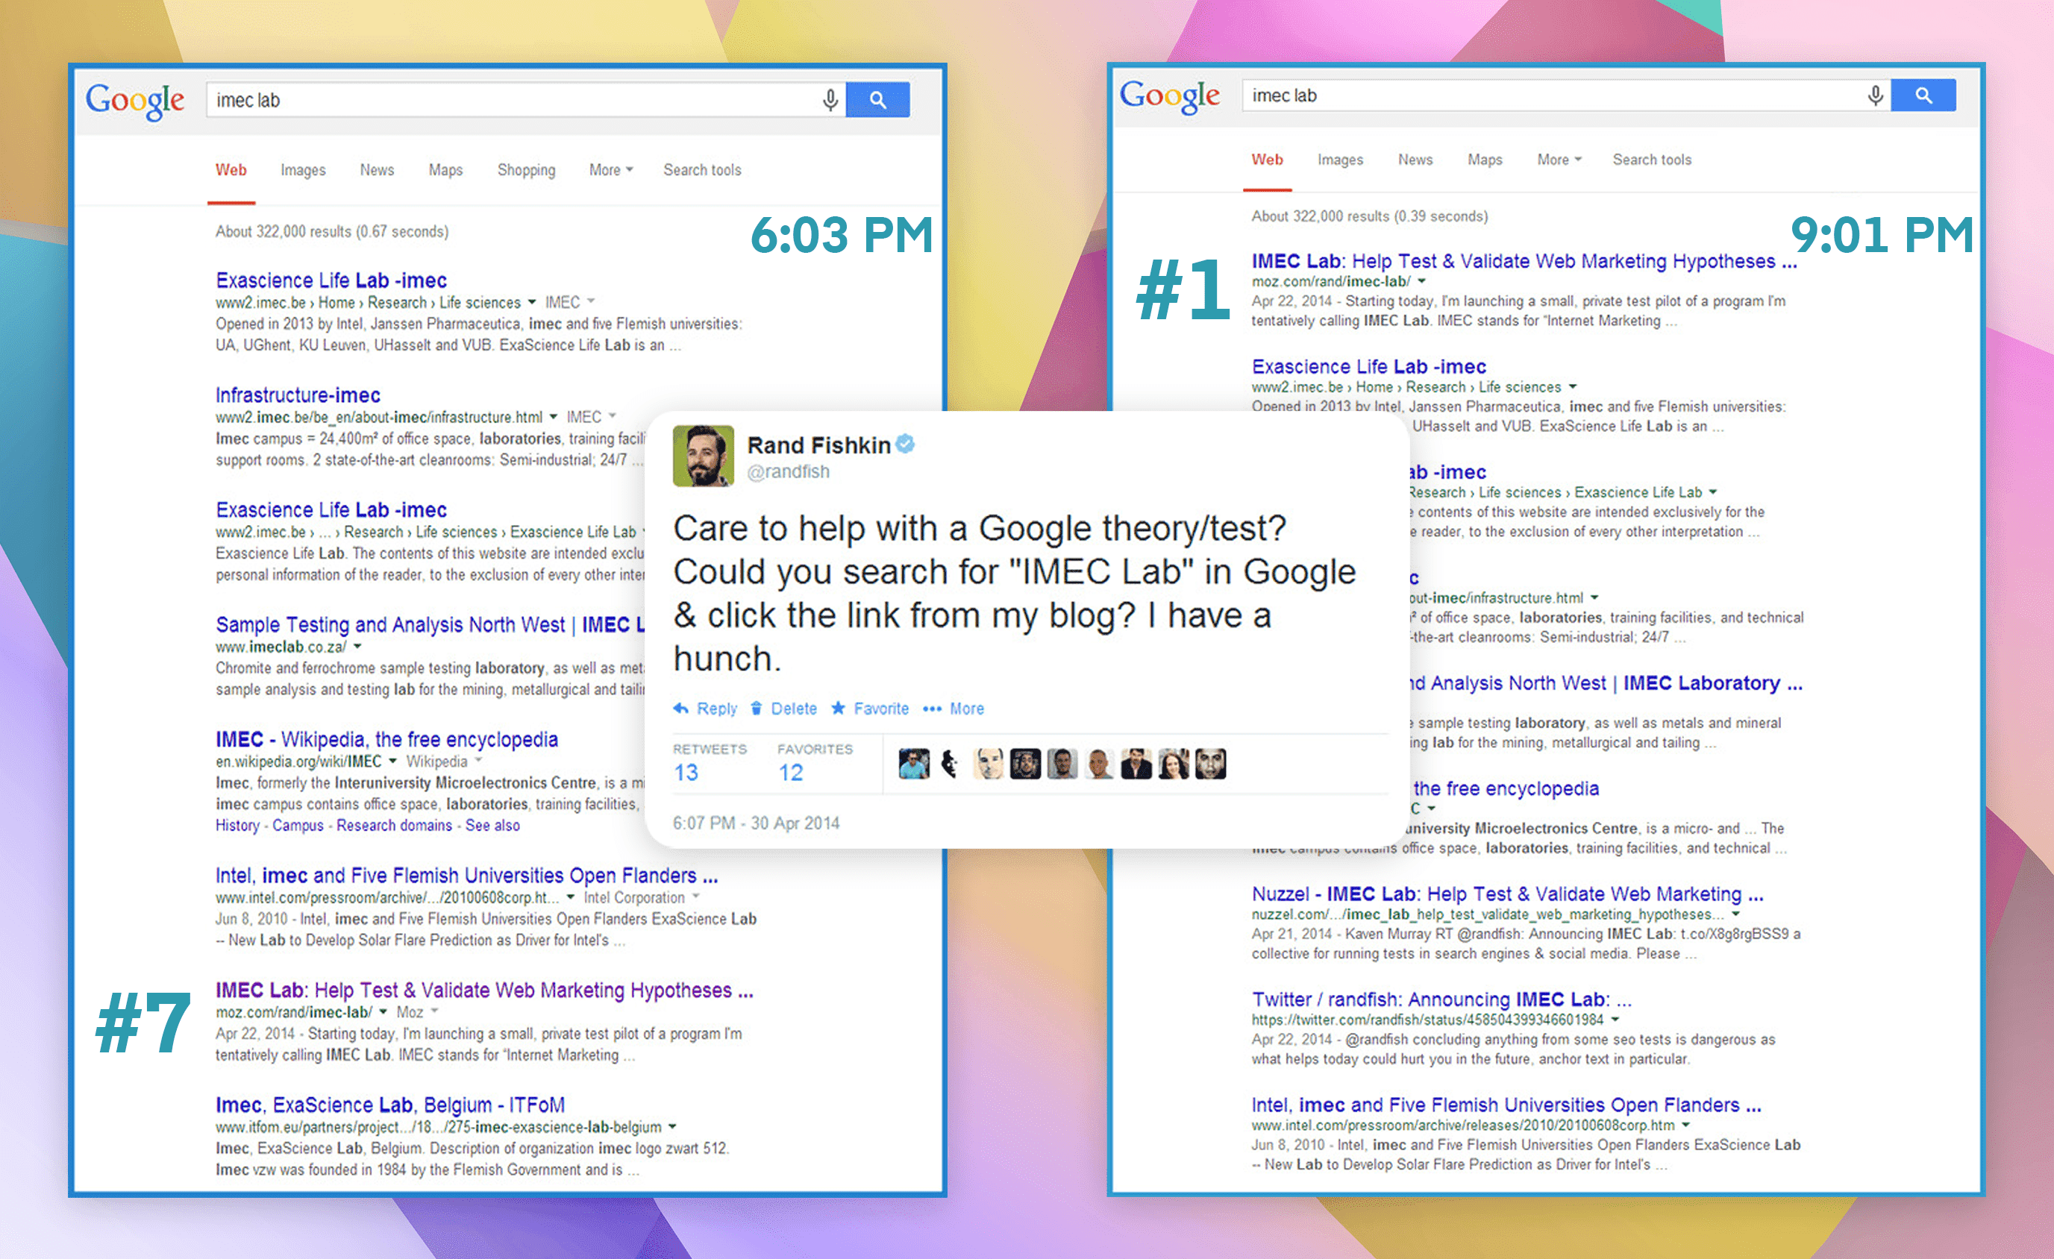This screenshot has width=2054, height=1259.
Task: Expand arrow beside moz.com/rand/imec-lab/ URL, left window
Action: 383,1011
